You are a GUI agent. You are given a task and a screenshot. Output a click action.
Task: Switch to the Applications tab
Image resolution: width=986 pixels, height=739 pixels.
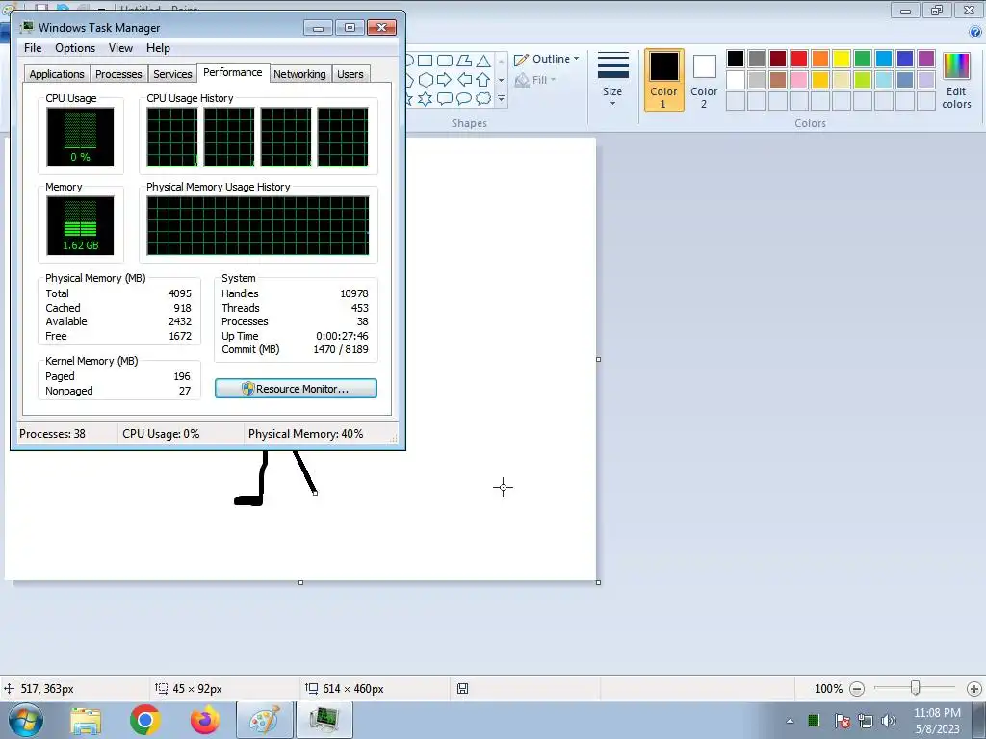tap(57, 74)
